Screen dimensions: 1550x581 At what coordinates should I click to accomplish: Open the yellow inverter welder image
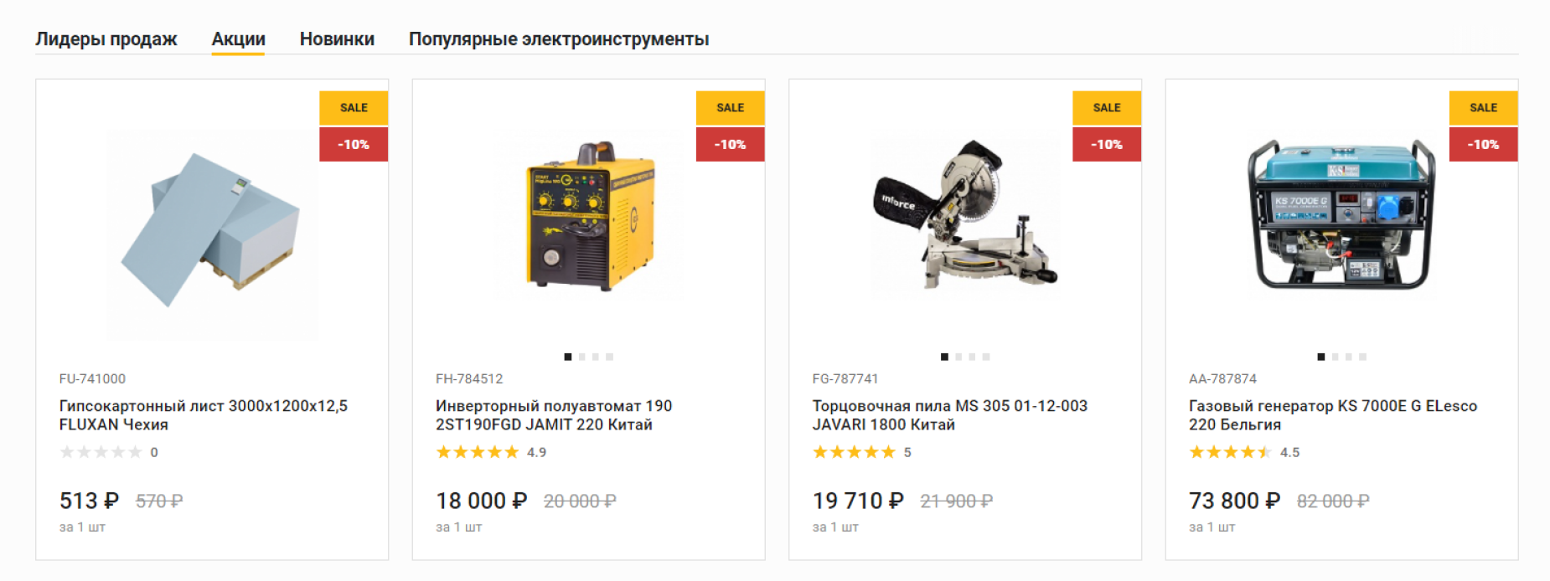pyautogui.click(x=589, y=217)
